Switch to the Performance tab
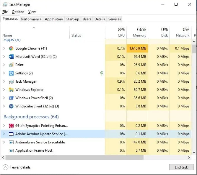Viewport: 197px width, 175px height. (x=31, y=19)
